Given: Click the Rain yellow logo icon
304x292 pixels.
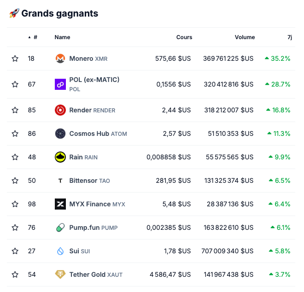Looking at the screenshot, I should (x=60, y=157).
